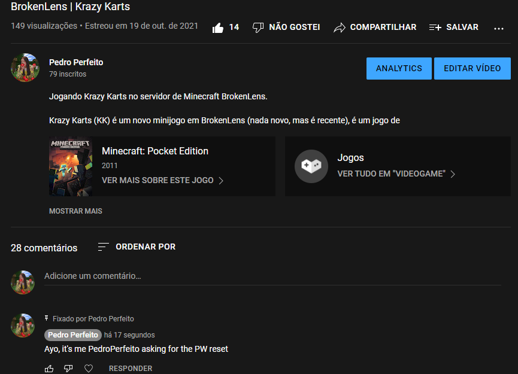518x374 pixels.
Task: Click RESPONDER under the pinned comment
Action: (x=131, y=369)
